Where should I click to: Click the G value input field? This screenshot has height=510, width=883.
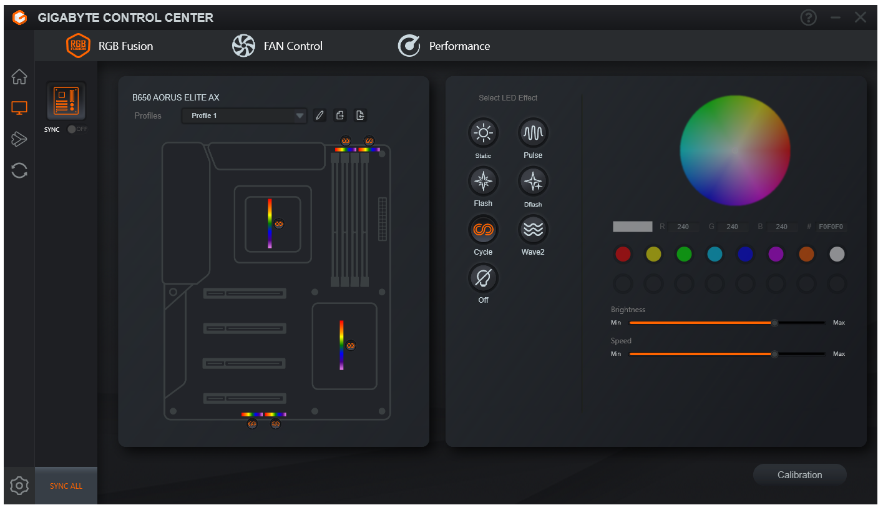[x=733, y=227]
